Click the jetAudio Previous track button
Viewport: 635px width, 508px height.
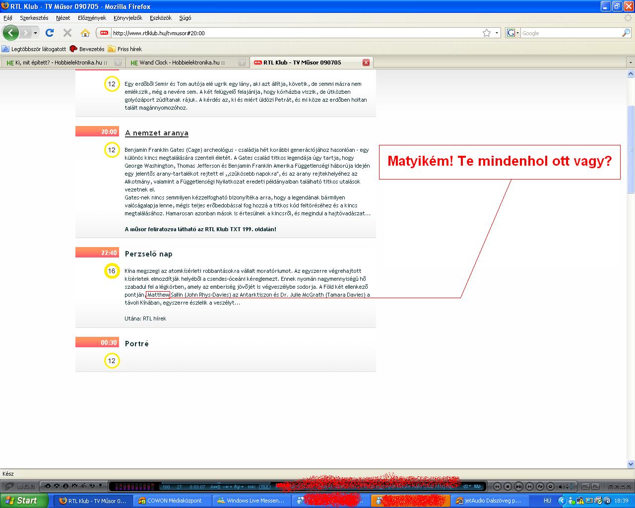click(x=497, y=487)
